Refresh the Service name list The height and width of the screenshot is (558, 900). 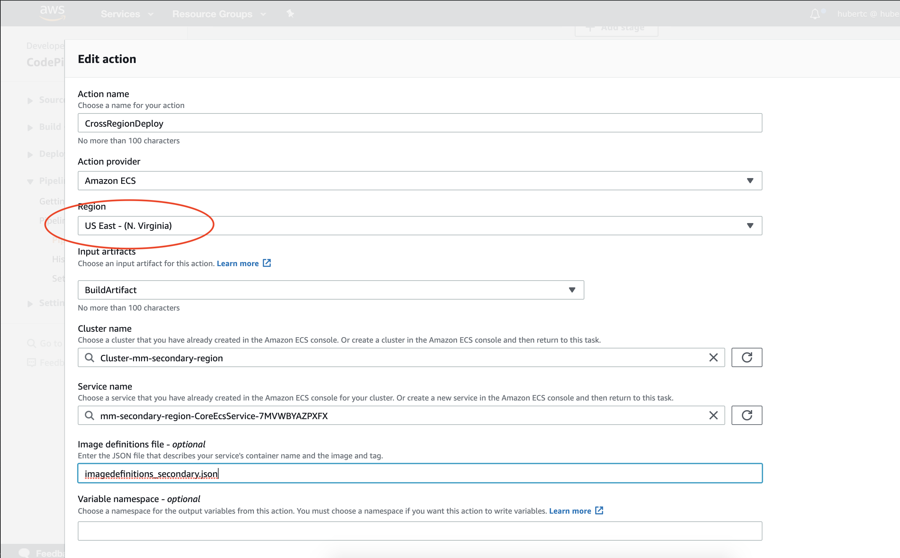746,415
